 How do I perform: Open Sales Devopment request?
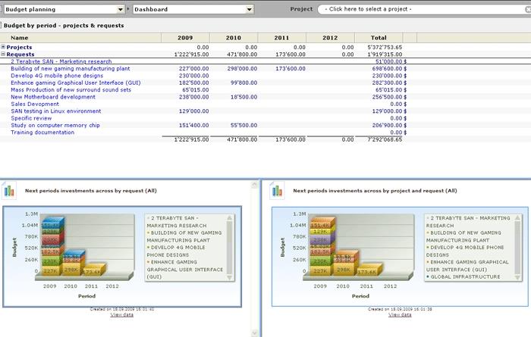[x=35, y=104]
